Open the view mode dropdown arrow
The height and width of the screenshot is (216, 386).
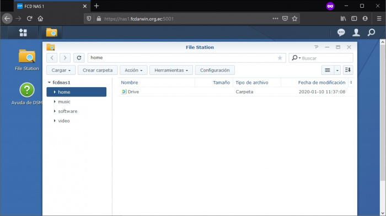337,70
